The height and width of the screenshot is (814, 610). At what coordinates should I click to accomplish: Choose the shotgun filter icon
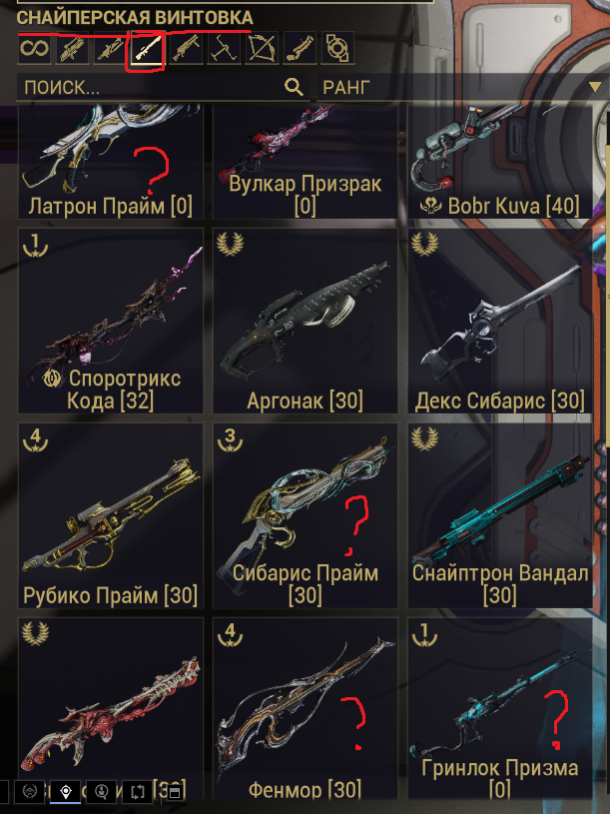coord(186,49)
